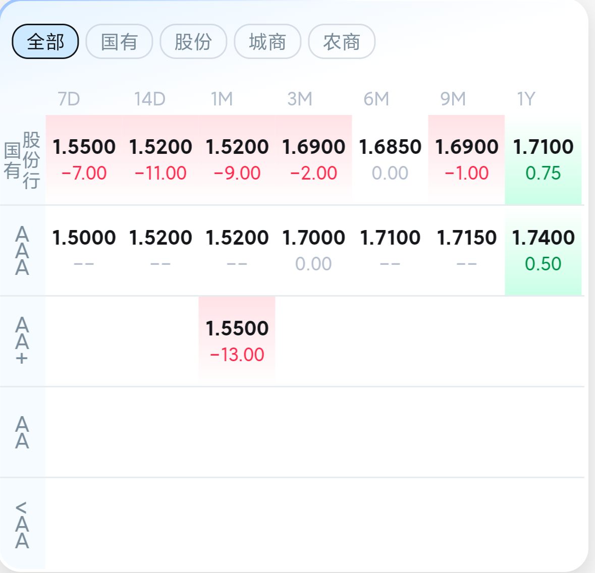Select the 全部 filter tab
Viewport: 595px width, 573px height.
click(x=45, y=41)
